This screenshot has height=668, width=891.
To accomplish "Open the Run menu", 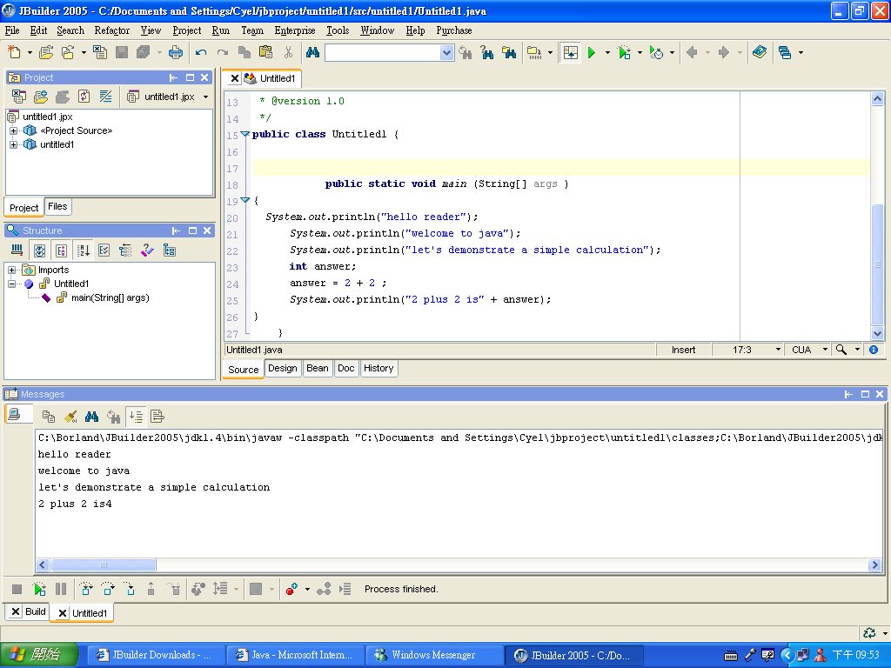I will pos(220,30).
